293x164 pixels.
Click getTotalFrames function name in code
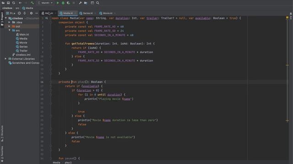(x=83, y=44)
